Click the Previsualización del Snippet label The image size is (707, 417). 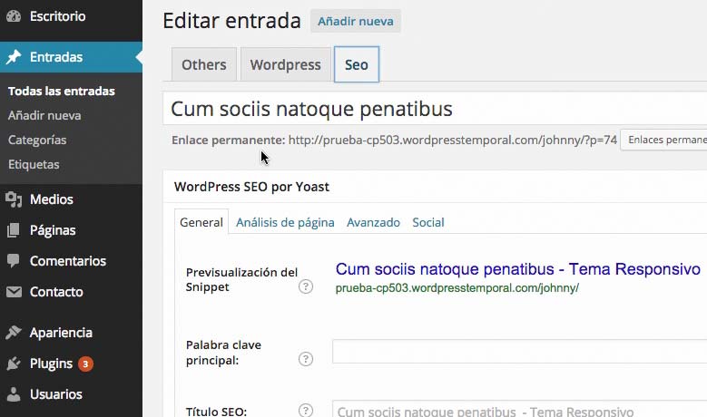[241, 279]
